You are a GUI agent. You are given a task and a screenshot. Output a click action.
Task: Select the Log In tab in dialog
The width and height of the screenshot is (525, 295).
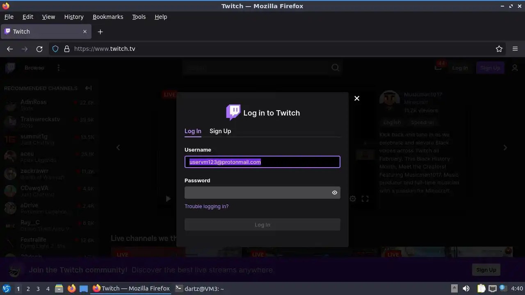pyautogui.click(x=193, y=131)
